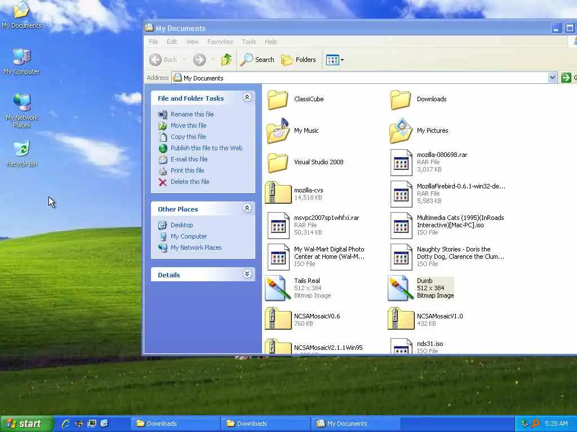Click Print this file link
This screenshot has width=577, height=432.
187,170
